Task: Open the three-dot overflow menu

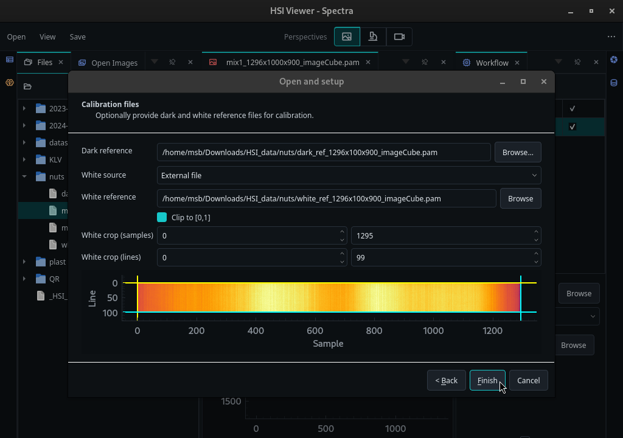Action: pyautogui.click(x=611, y=36)
